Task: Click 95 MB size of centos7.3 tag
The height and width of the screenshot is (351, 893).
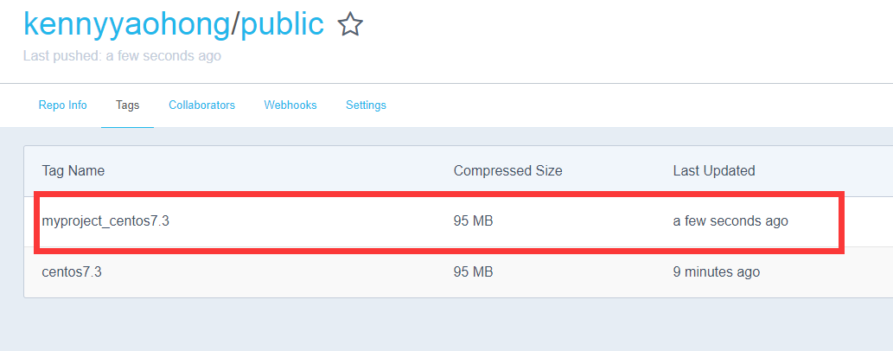Action: 473,271
